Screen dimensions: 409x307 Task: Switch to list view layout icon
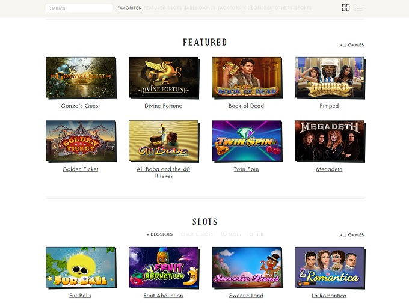[x=358, y=8]
